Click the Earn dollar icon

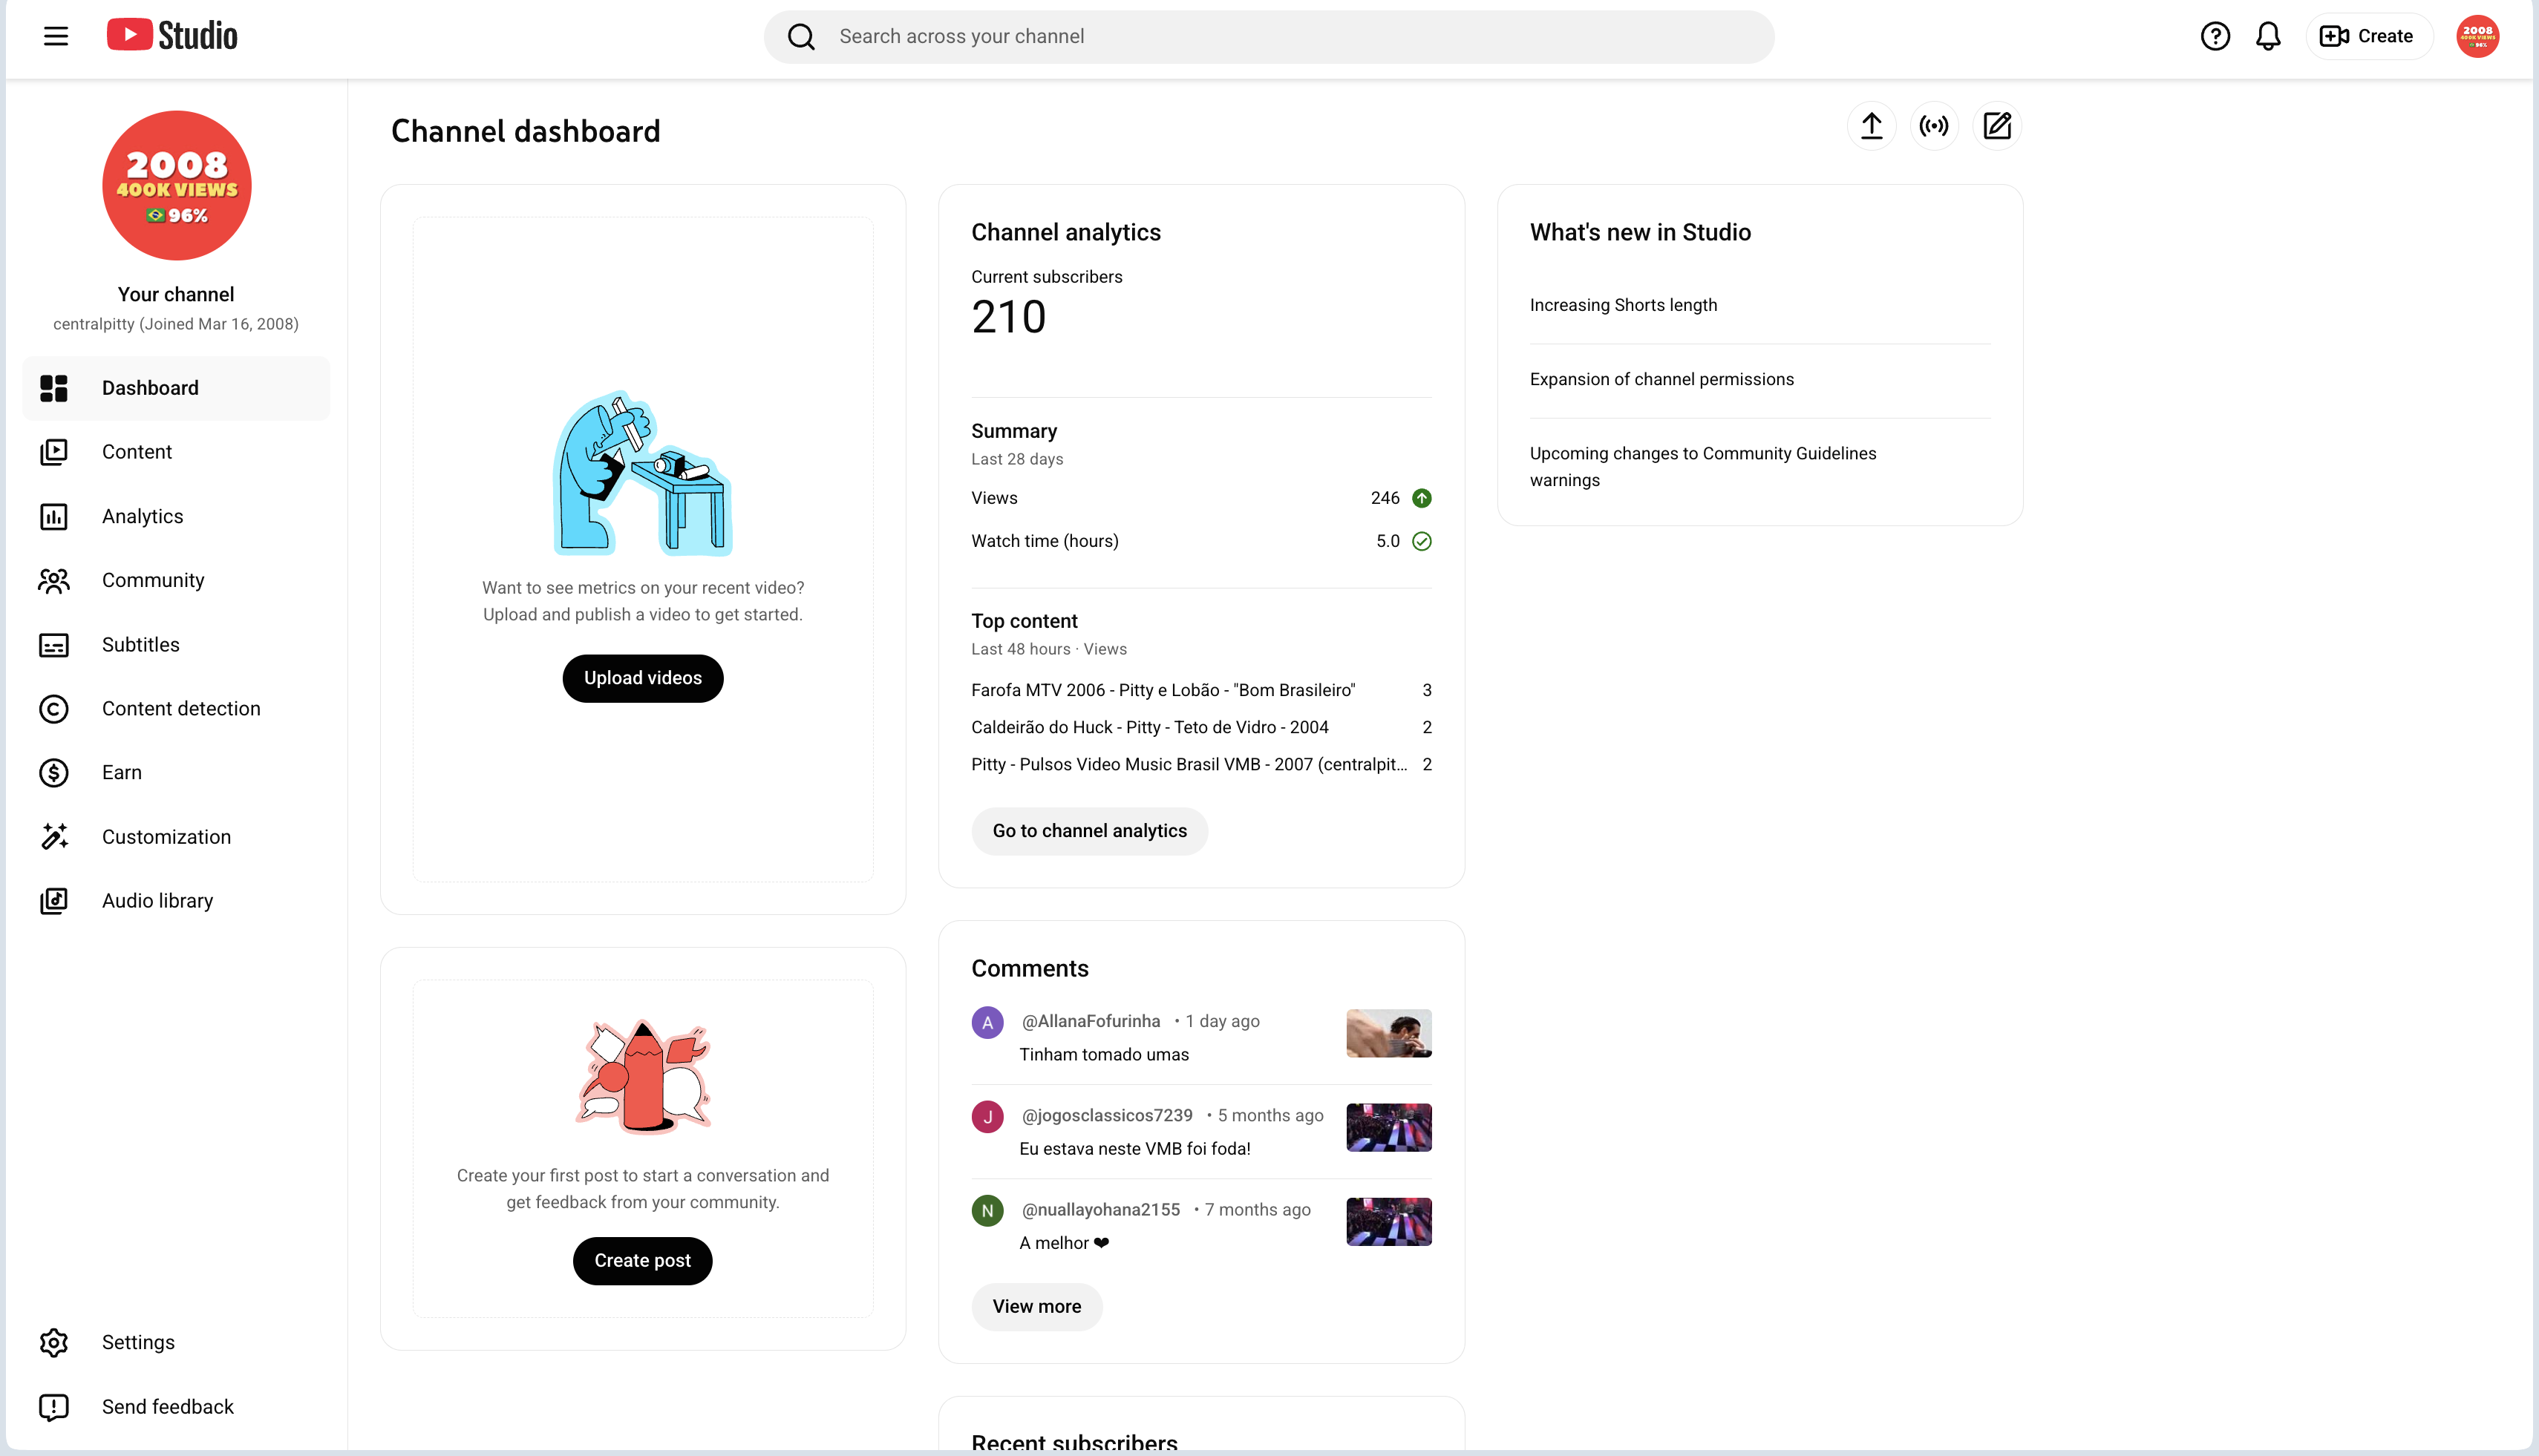[x=54, y=773]
